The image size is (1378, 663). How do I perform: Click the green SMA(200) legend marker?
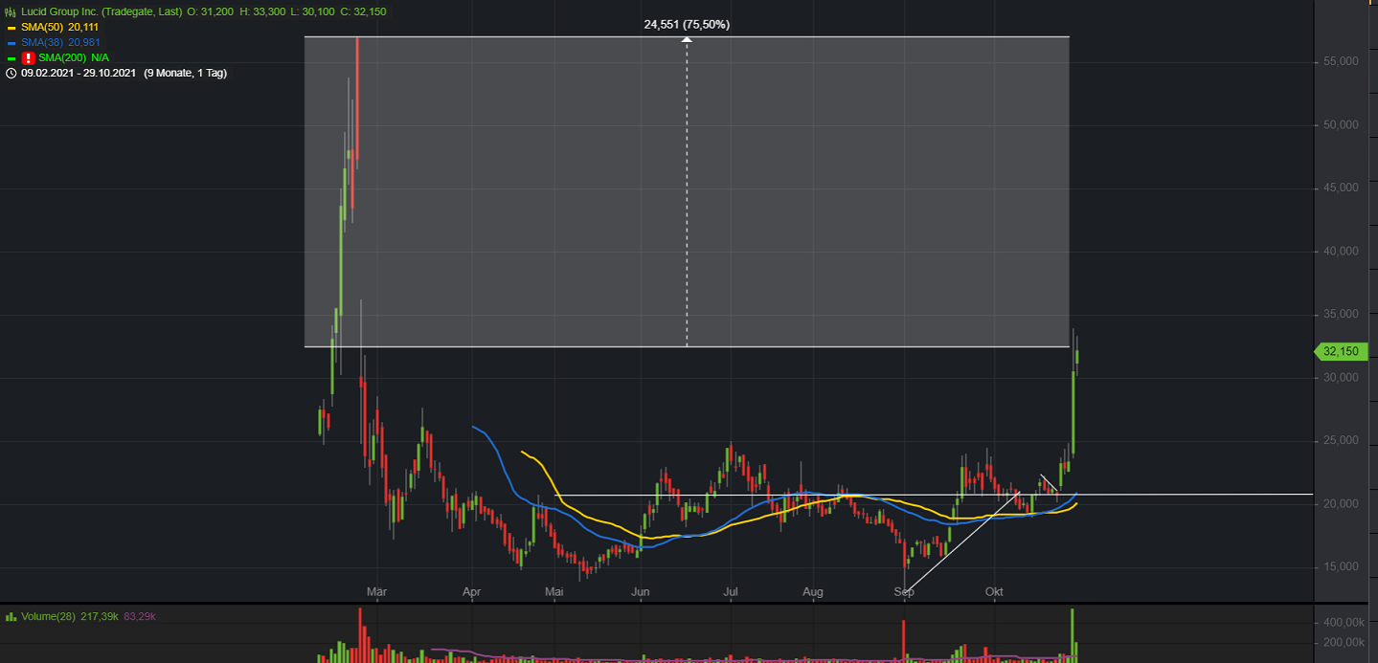click(x=11, y=58)
